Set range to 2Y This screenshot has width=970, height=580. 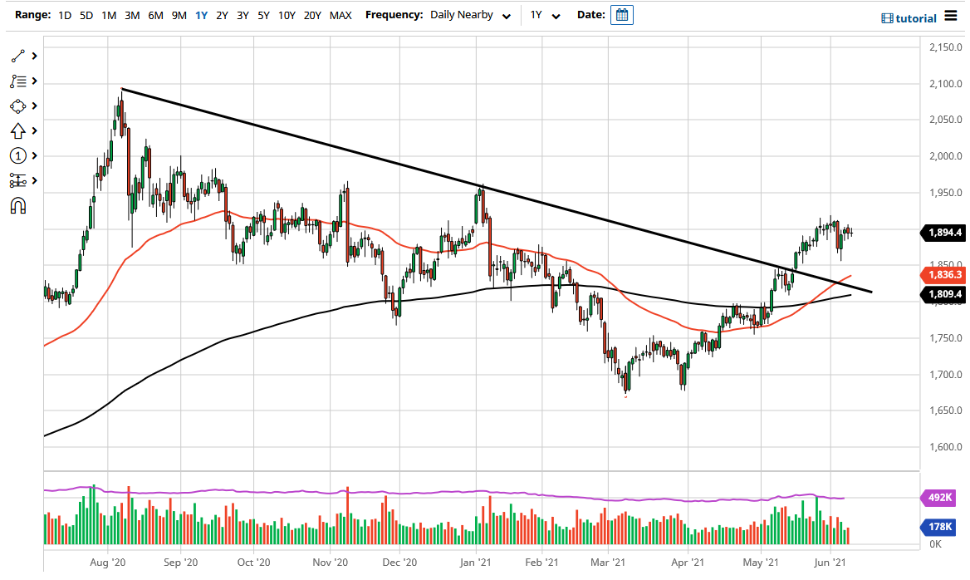point(222,16)
